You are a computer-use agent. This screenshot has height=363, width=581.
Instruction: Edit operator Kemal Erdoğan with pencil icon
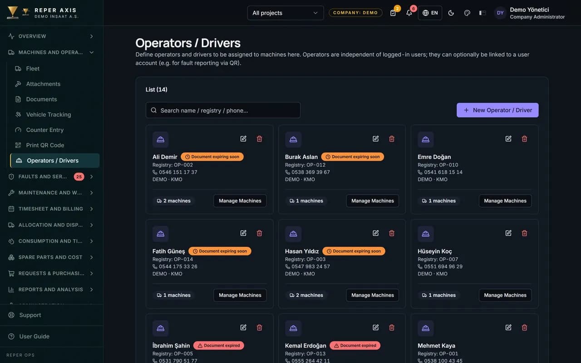[376, 328]
